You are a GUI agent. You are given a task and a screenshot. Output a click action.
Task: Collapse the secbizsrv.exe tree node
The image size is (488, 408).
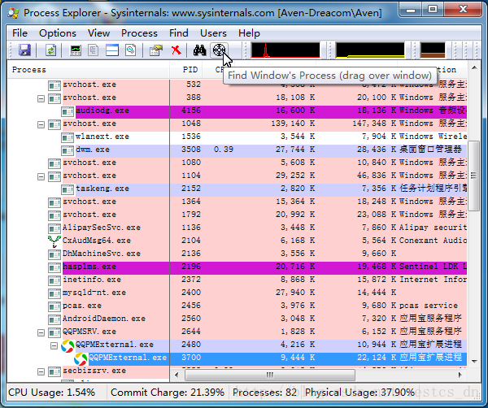point(41,372)
